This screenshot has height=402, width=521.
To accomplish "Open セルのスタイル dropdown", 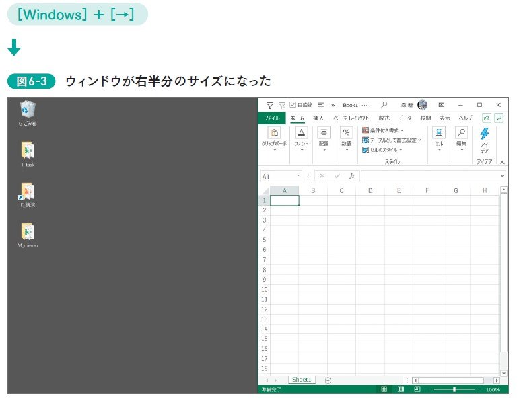I will coord(382,150).
